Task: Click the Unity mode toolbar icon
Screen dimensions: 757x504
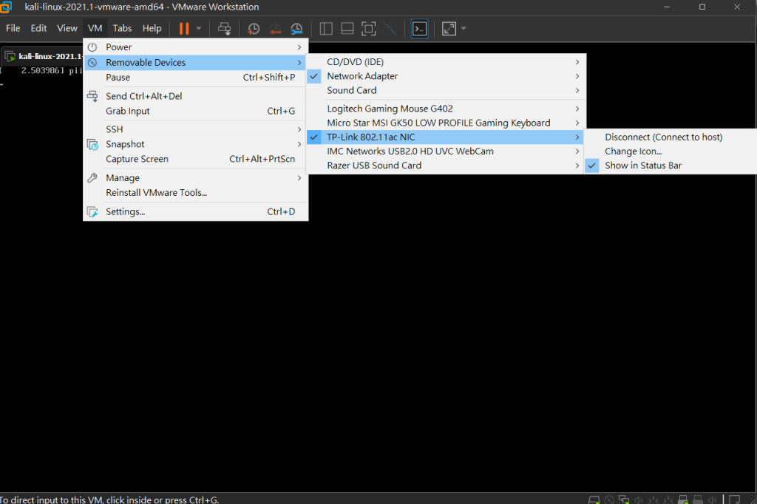Action: coord(390,29)
